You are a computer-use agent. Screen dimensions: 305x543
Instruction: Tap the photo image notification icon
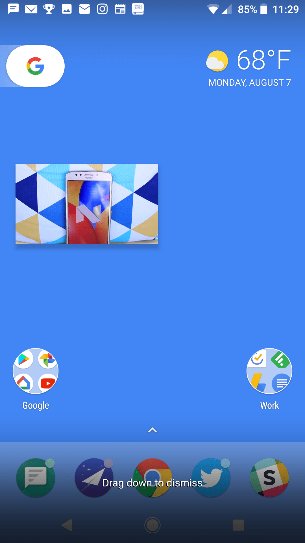[x=67, y=9]
